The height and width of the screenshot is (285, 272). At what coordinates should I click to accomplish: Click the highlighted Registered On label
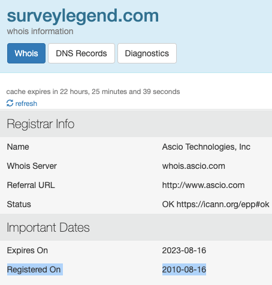(34, 269)
